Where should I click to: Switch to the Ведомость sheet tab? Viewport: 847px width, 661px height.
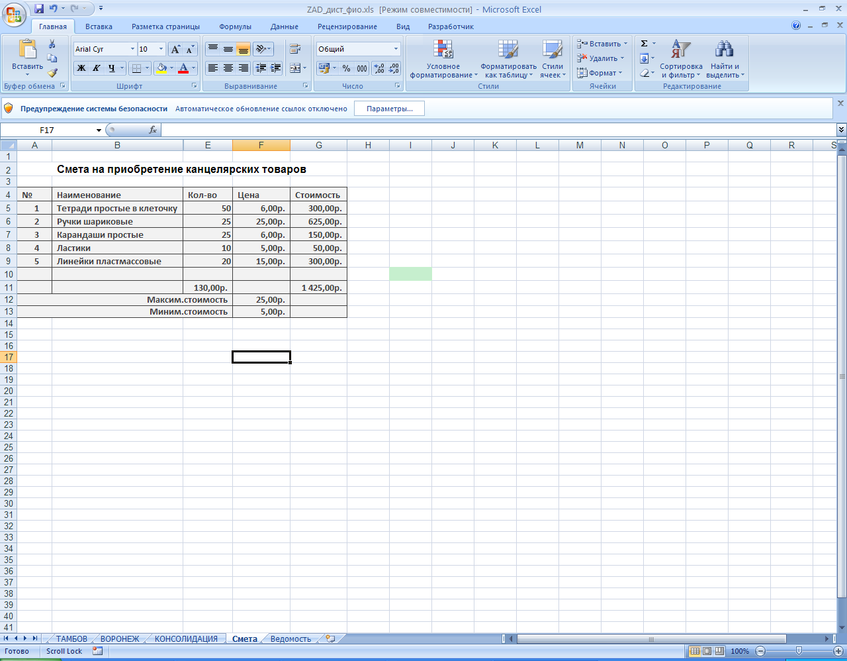(290, 639)
